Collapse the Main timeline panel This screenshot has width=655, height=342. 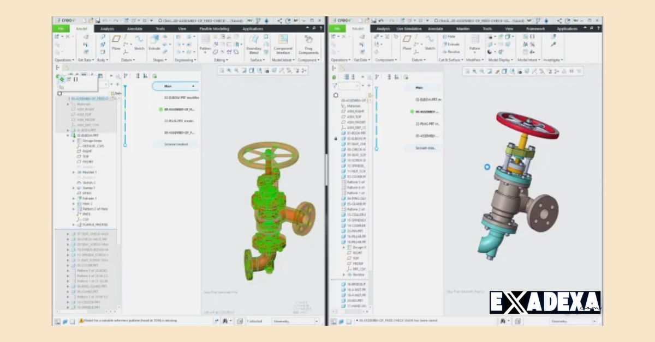click(193, 86)
